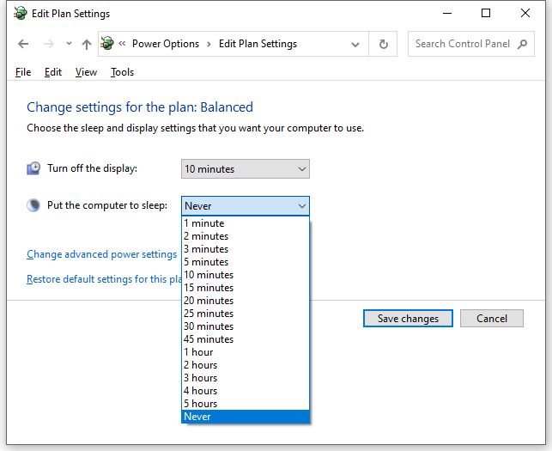Click the sleep moon icon

[33, 205]
